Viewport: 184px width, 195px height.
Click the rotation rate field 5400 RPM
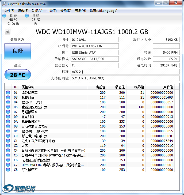tap(166, 52)
